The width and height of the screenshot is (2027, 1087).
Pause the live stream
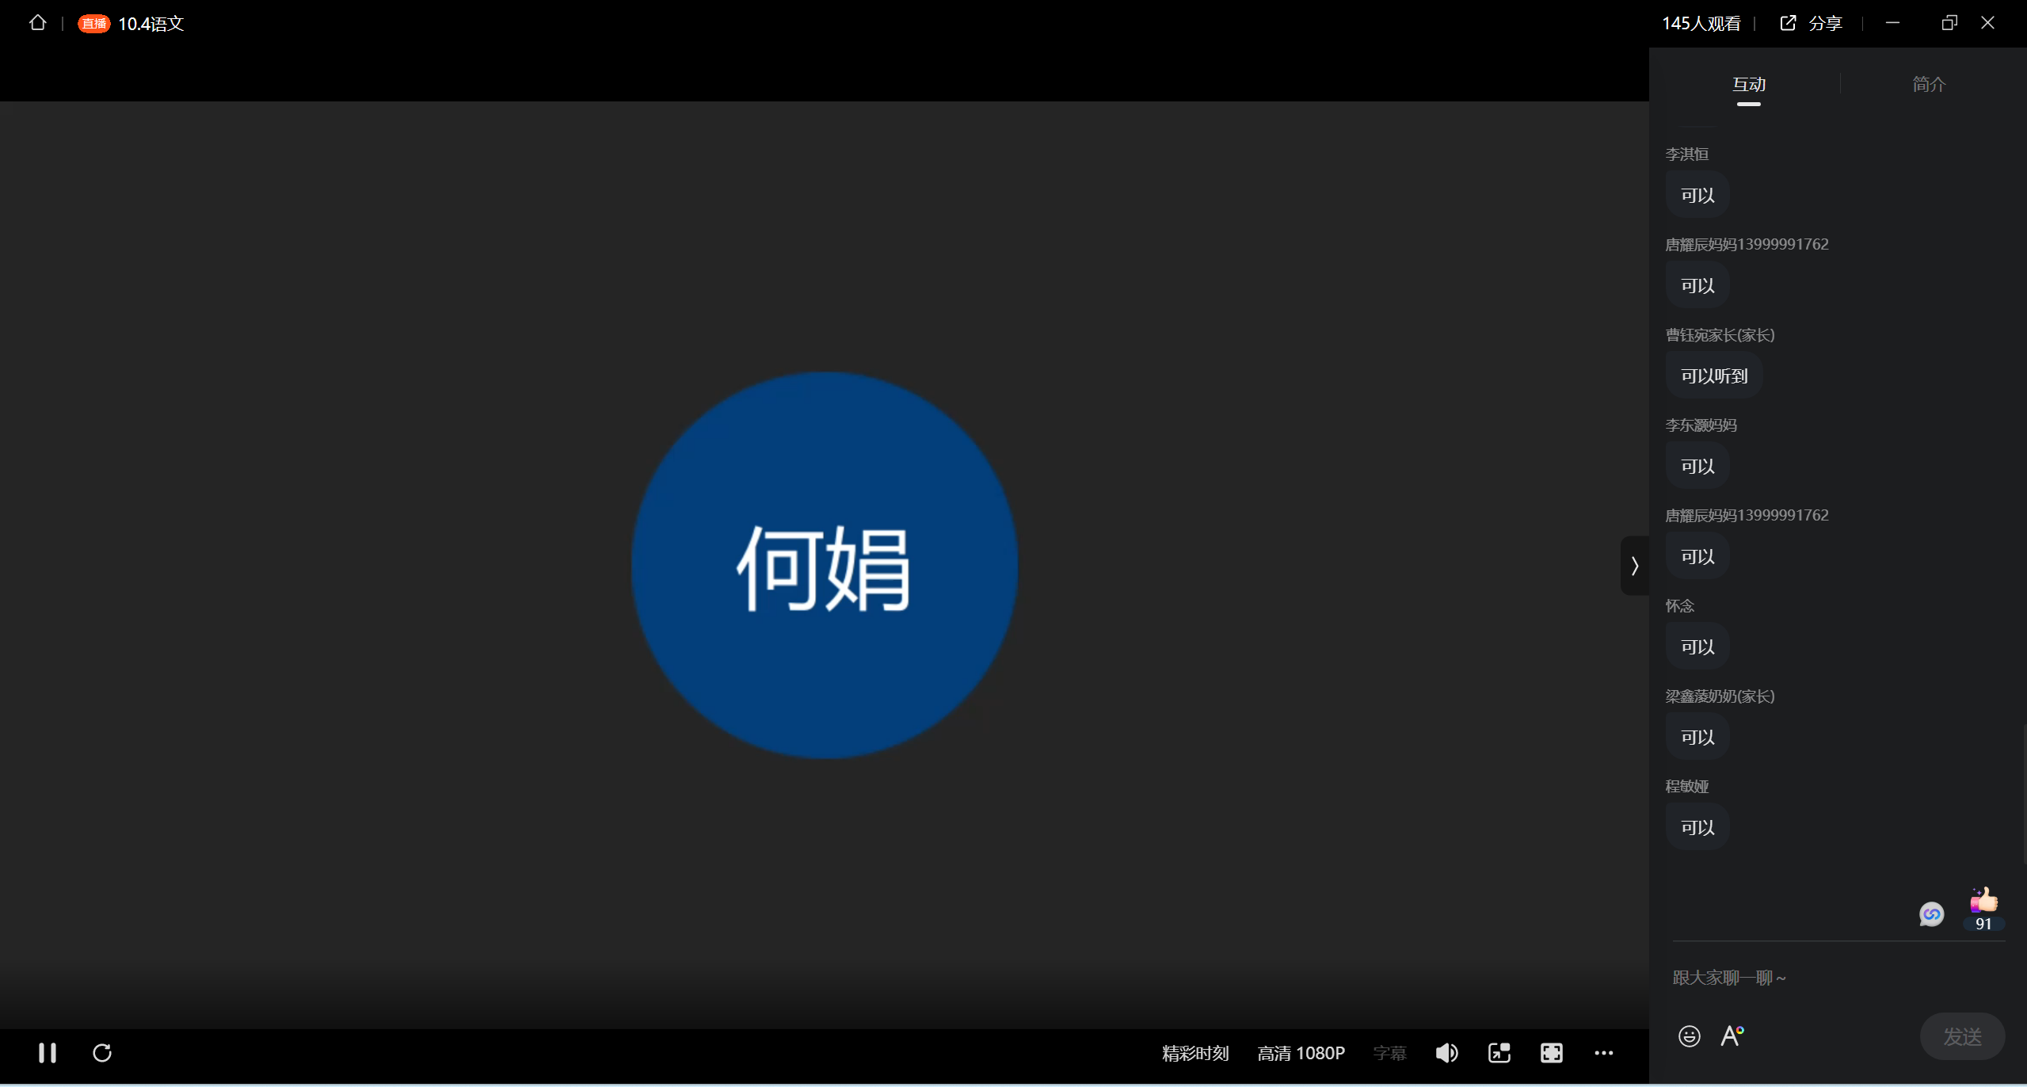[47, 1052]
